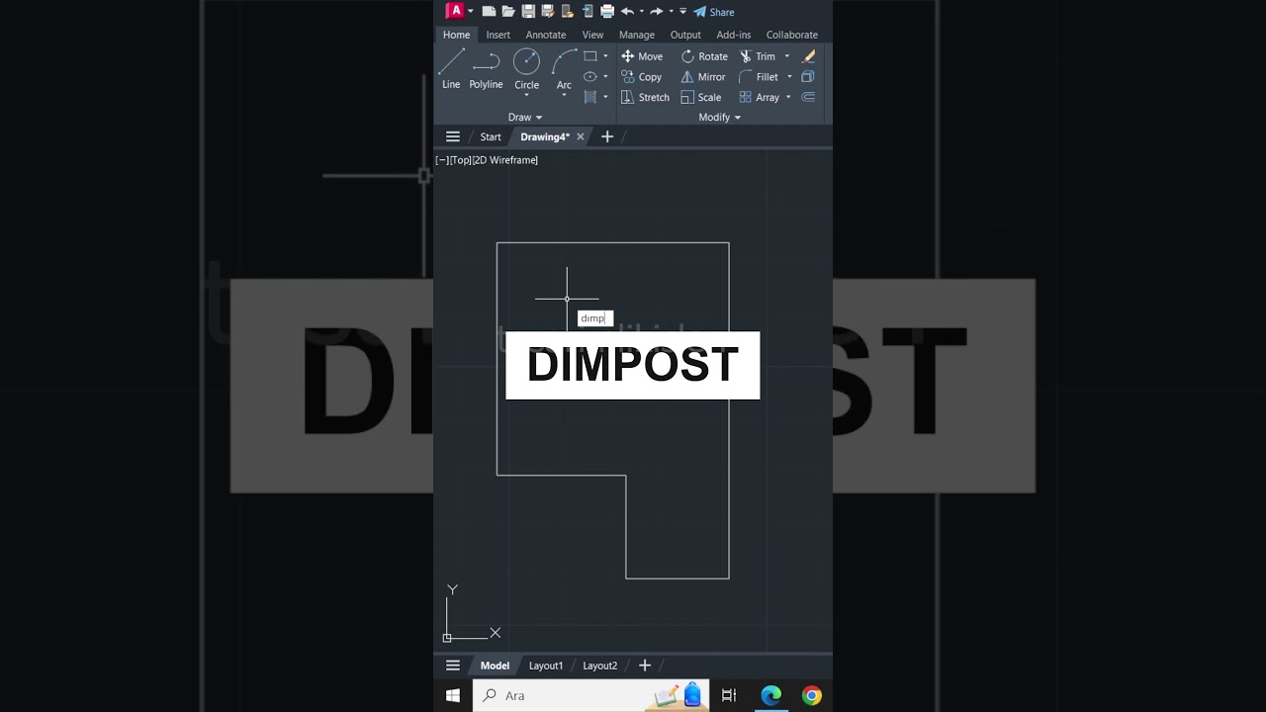The image size is (1266, 712).
Task: Click the Explode tool icon
Action: (x=808, y=77)
